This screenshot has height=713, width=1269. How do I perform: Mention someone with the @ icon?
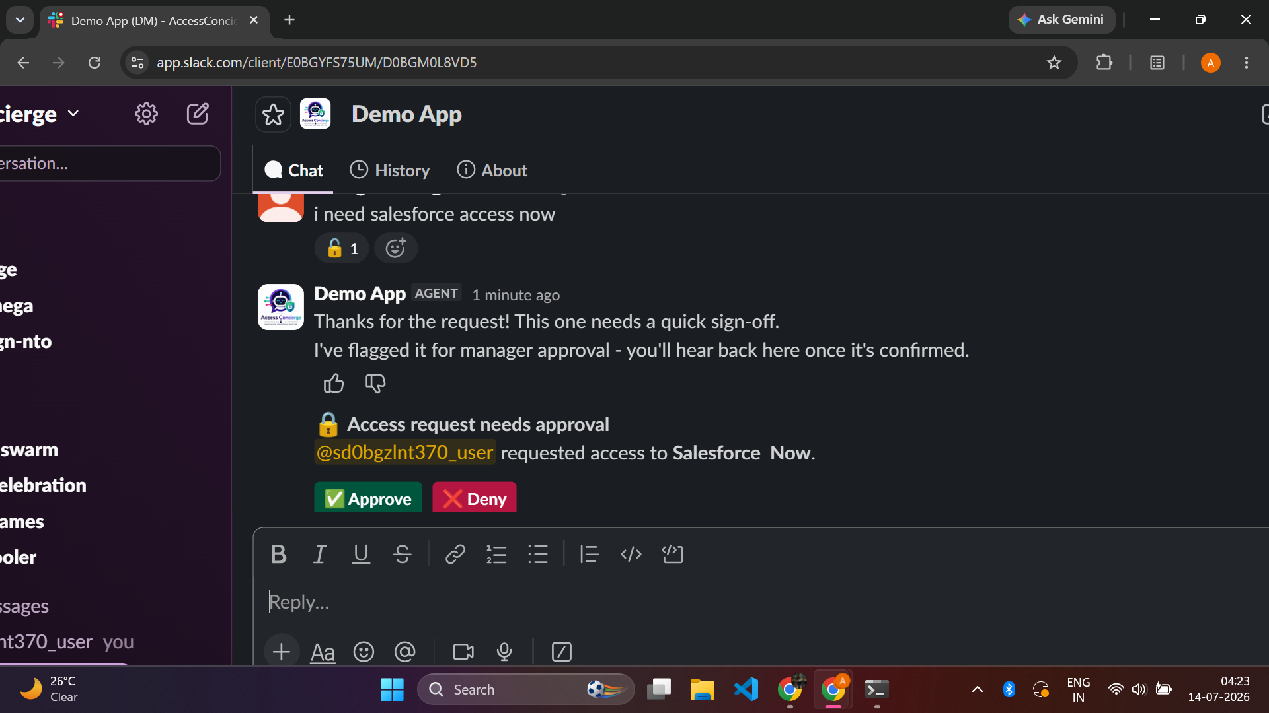click(x=404, y=652)
